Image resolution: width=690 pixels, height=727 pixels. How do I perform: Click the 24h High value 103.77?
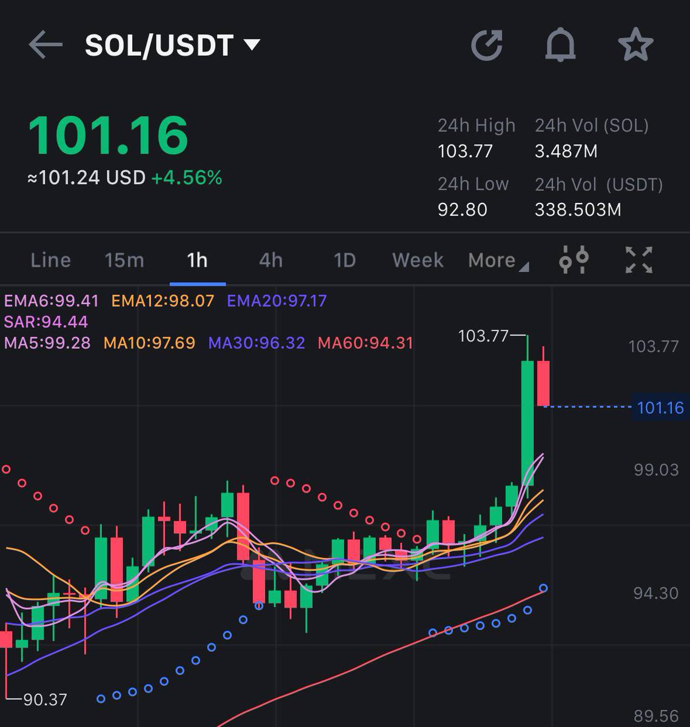(465, 151)
